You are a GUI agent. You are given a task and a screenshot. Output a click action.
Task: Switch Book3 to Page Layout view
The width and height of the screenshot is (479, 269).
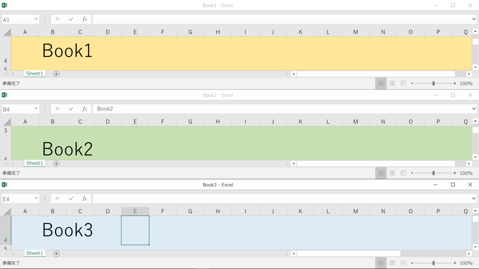(392, 263)
